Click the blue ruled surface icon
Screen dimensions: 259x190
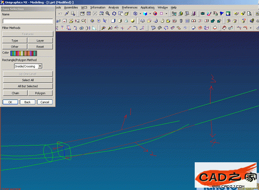[x=153, y=28]
